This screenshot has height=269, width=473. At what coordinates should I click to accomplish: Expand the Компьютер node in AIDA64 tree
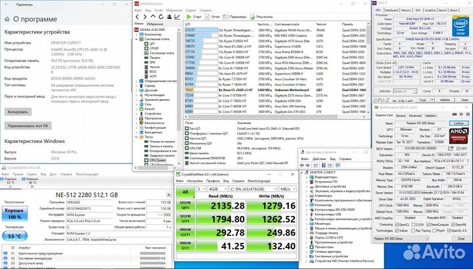tap(139, 34)
